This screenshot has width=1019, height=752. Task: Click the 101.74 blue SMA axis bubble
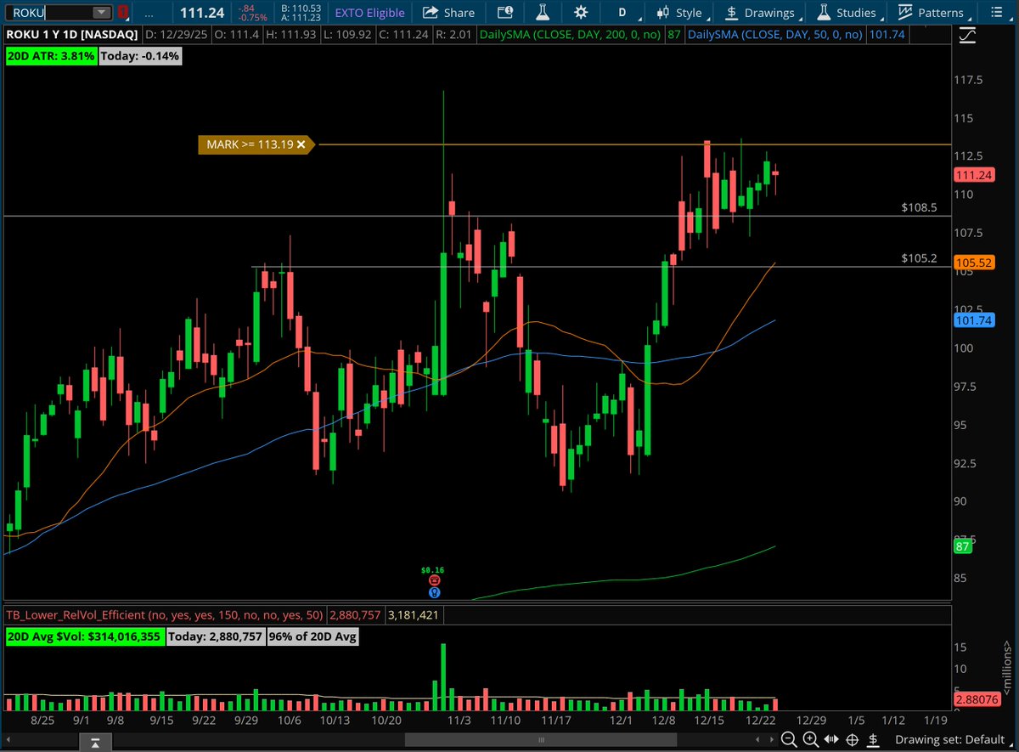pyautogui.click(x=974, y=321)
